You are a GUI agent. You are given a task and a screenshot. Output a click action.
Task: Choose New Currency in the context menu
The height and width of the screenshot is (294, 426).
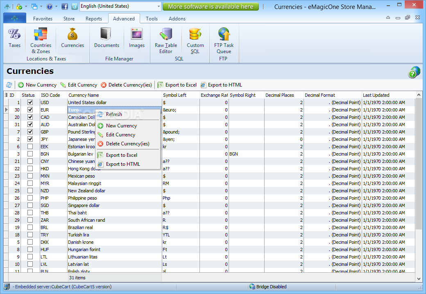[x=127, y=126]
